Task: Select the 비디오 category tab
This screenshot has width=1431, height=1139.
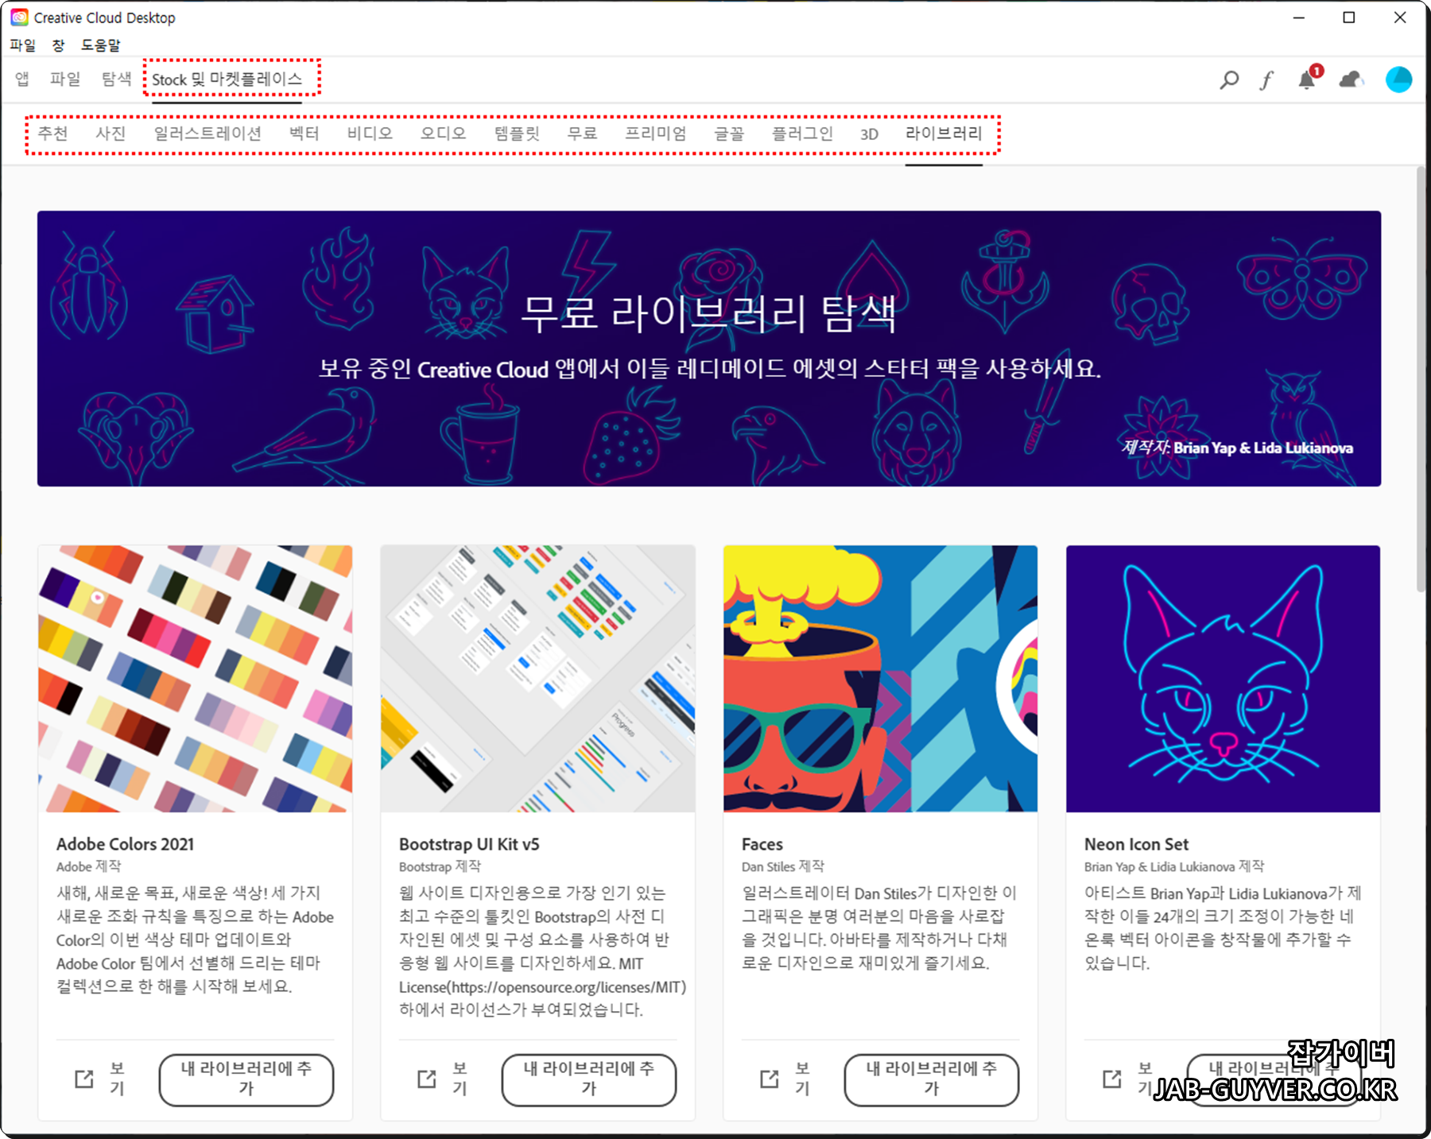Action: tap(370, 133)
